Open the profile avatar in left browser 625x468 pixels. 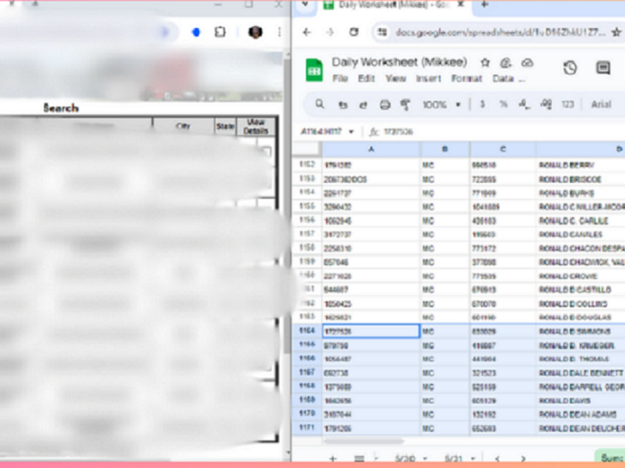click(255, 32)
